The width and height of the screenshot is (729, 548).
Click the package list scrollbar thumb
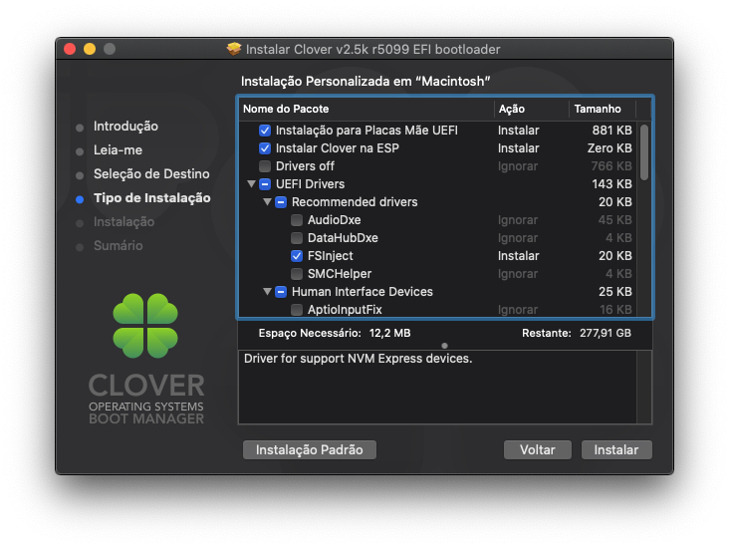click(644, 152)
